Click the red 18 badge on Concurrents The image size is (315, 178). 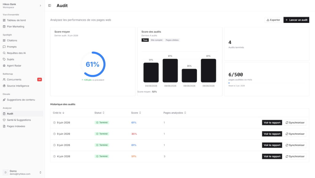(39, 79)
